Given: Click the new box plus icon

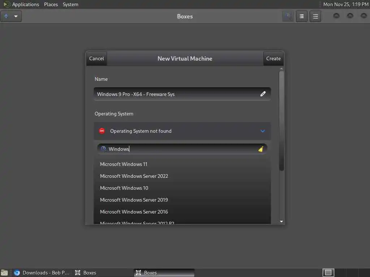Looking at the screenshot, I should pos(6,16).
